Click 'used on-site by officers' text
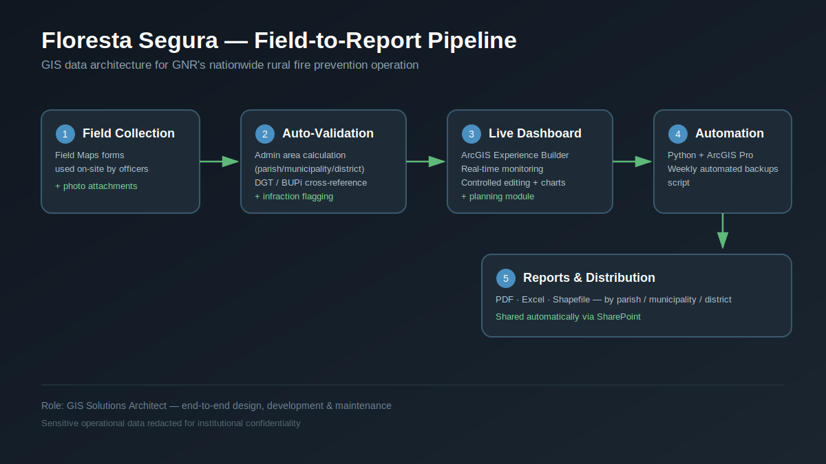This screenshot has height=464, width=826. pyautogui.click(x=102, y=169)
